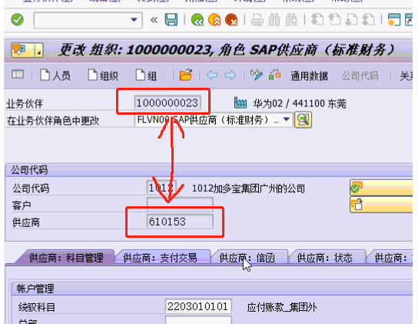Collapse the command field with double-chevron
The width and height of the screenshot is (418, 324).
click(154, 20)
